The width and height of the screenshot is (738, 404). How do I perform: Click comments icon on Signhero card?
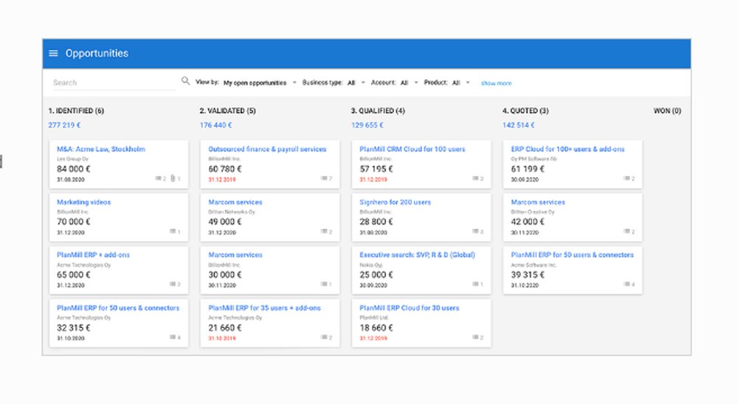click(475, 231)
